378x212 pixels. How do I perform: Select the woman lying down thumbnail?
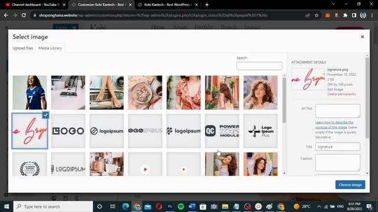pyautogui.click(x=222, y=164)
